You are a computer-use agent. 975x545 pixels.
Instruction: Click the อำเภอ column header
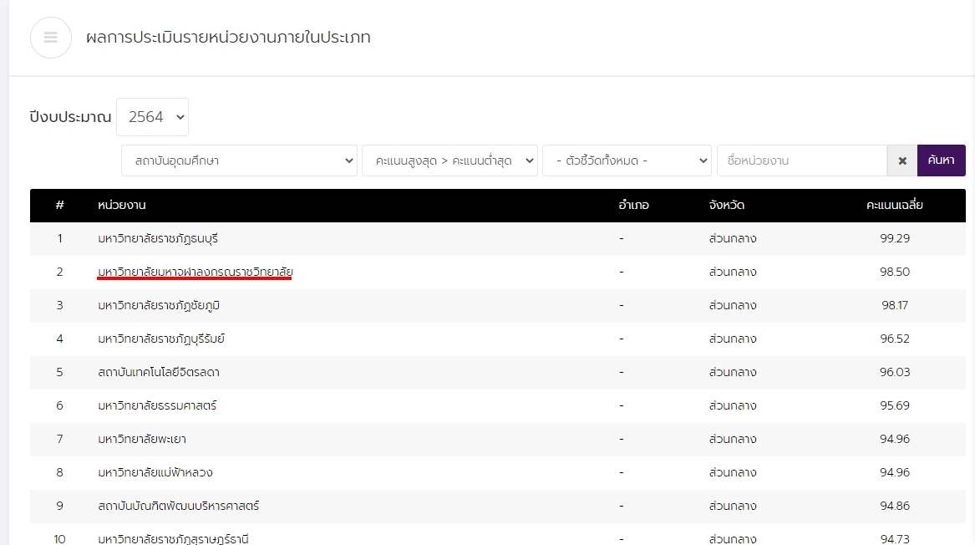click(x=633, y=206)
